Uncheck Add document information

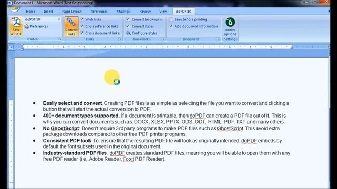click(171, 26)
